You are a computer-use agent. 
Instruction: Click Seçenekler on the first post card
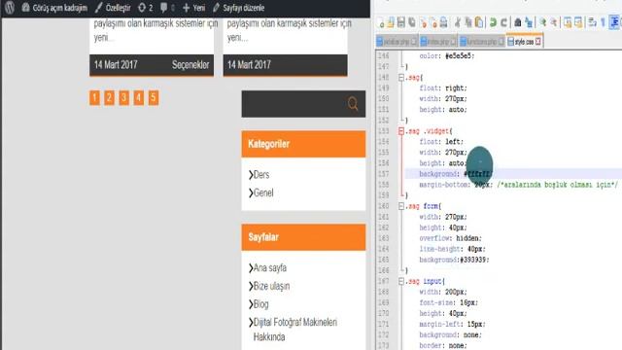point(190,65)
